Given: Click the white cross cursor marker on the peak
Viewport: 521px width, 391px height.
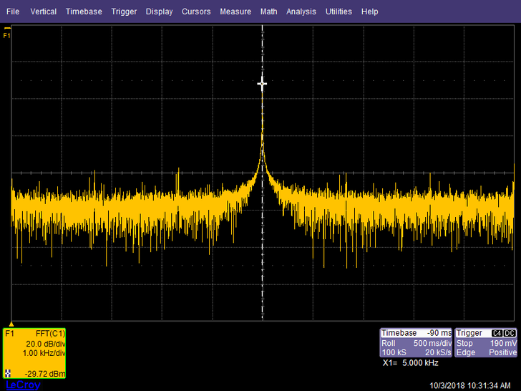Looking at the screenshot, I should click(x=262, y=84).
